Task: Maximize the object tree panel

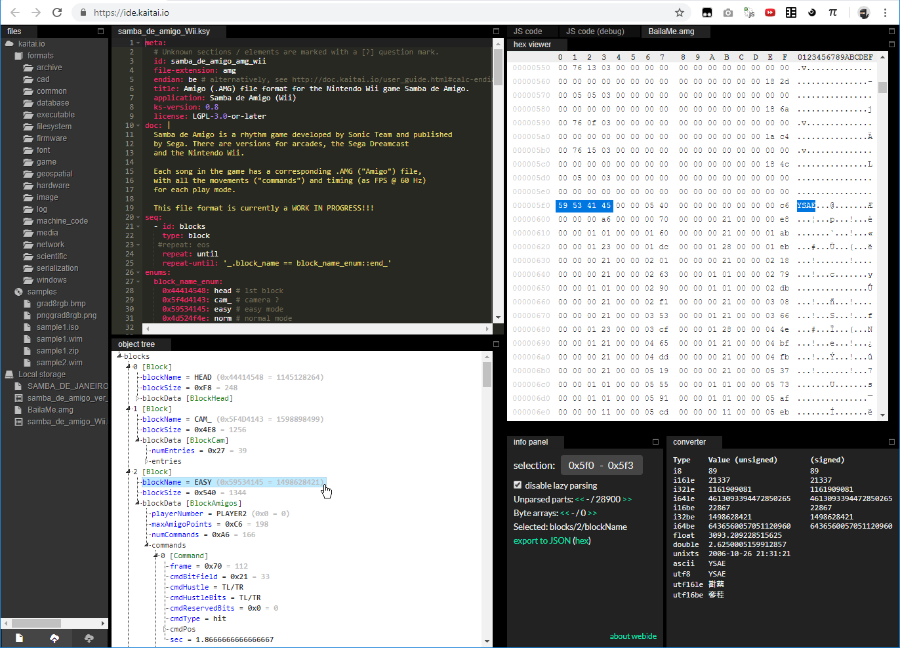Action: click(x=496, y=344)
